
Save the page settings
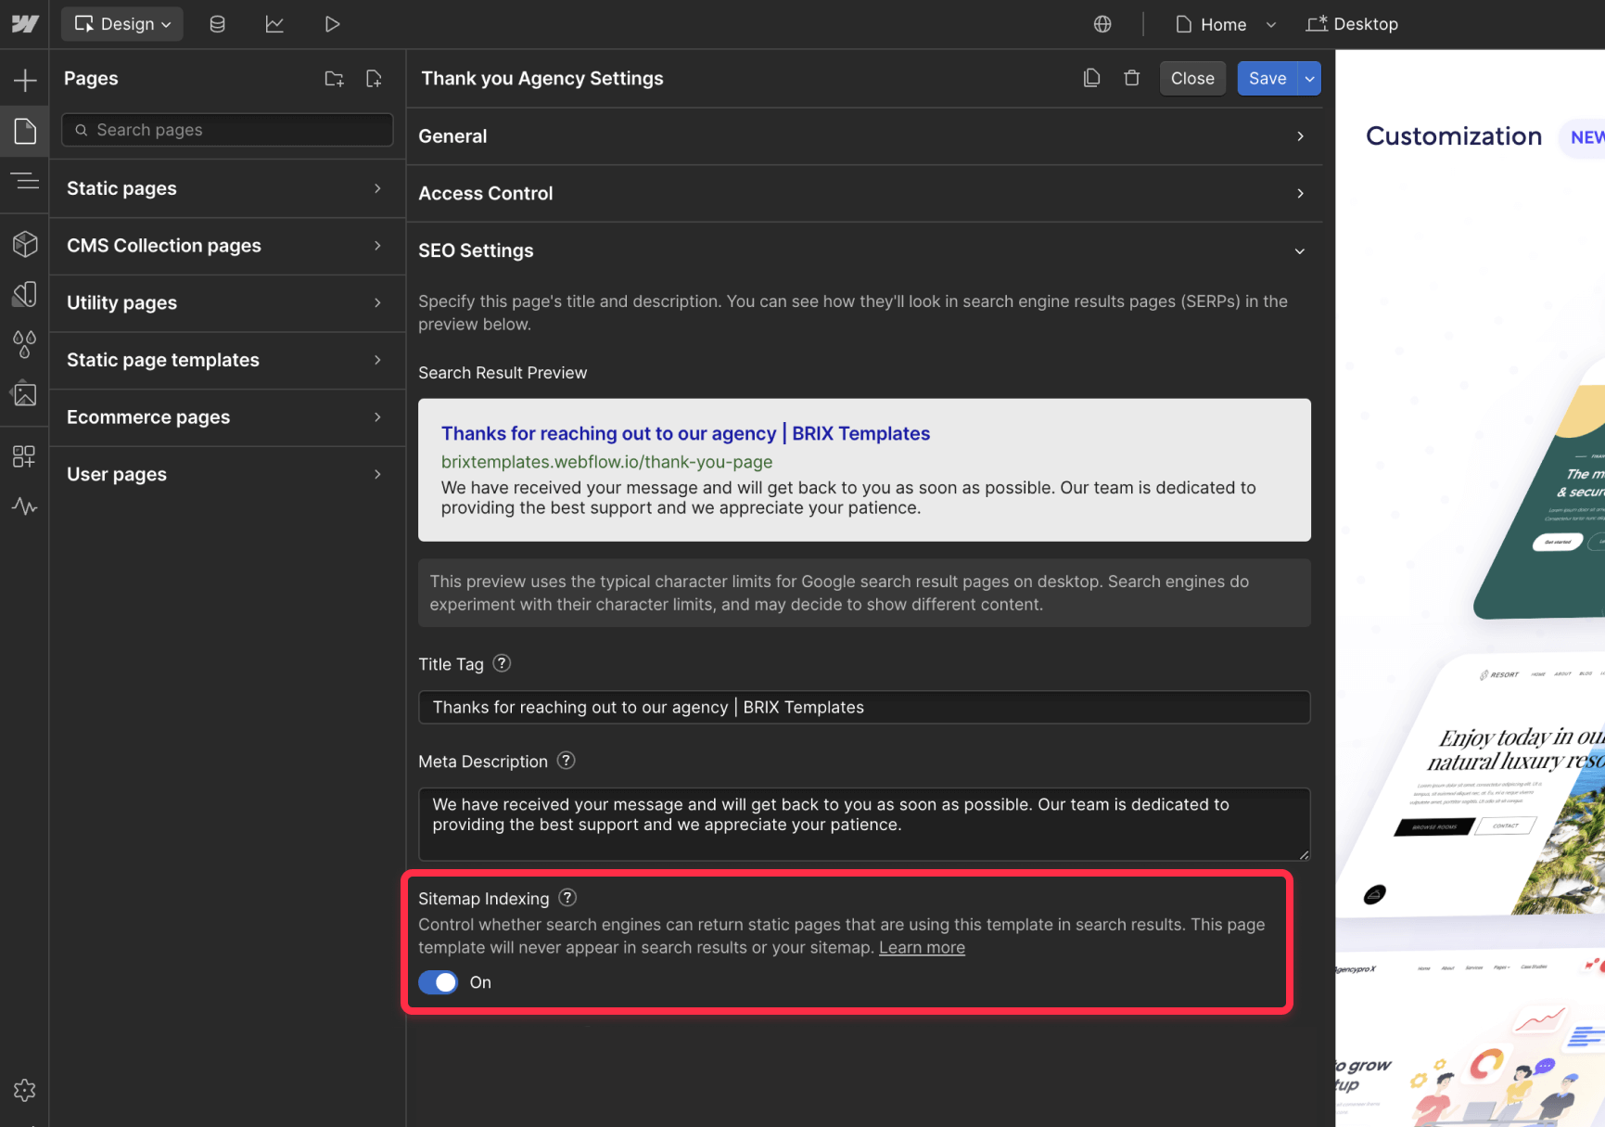pyautogui.click(x=1267, y=79)
